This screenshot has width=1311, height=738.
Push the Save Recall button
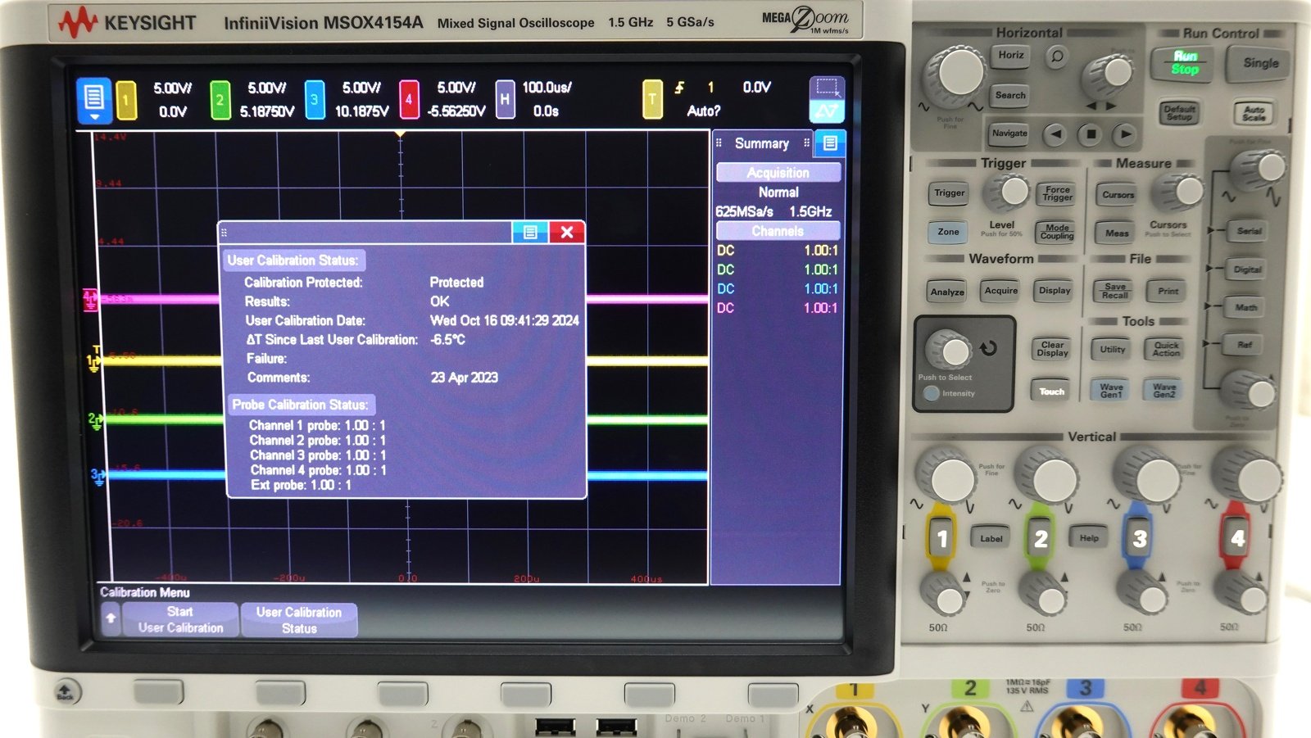(1114, 291)
